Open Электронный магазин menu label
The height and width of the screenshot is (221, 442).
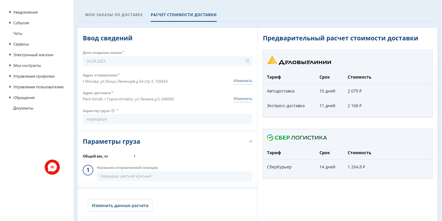point(33,55)
